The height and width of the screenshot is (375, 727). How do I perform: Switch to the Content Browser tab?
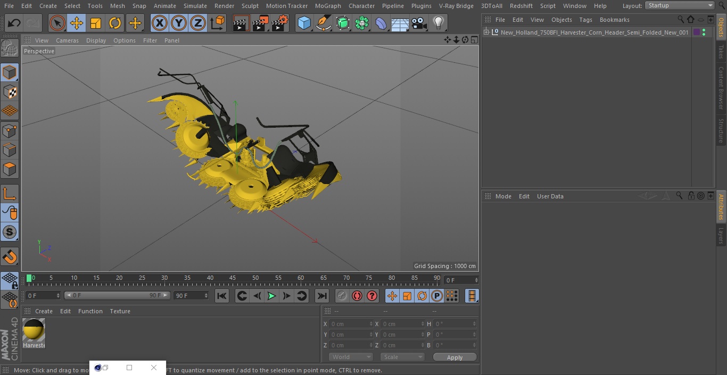point(721,88)
